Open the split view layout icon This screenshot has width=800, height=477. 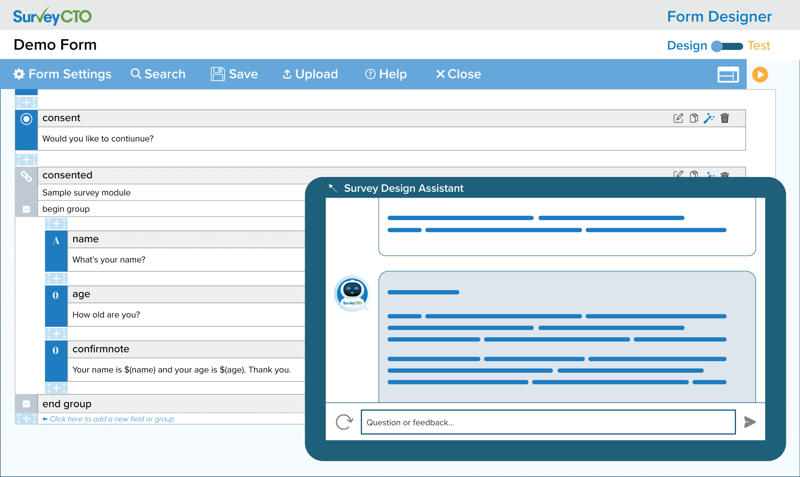click(x=728, y=74)
